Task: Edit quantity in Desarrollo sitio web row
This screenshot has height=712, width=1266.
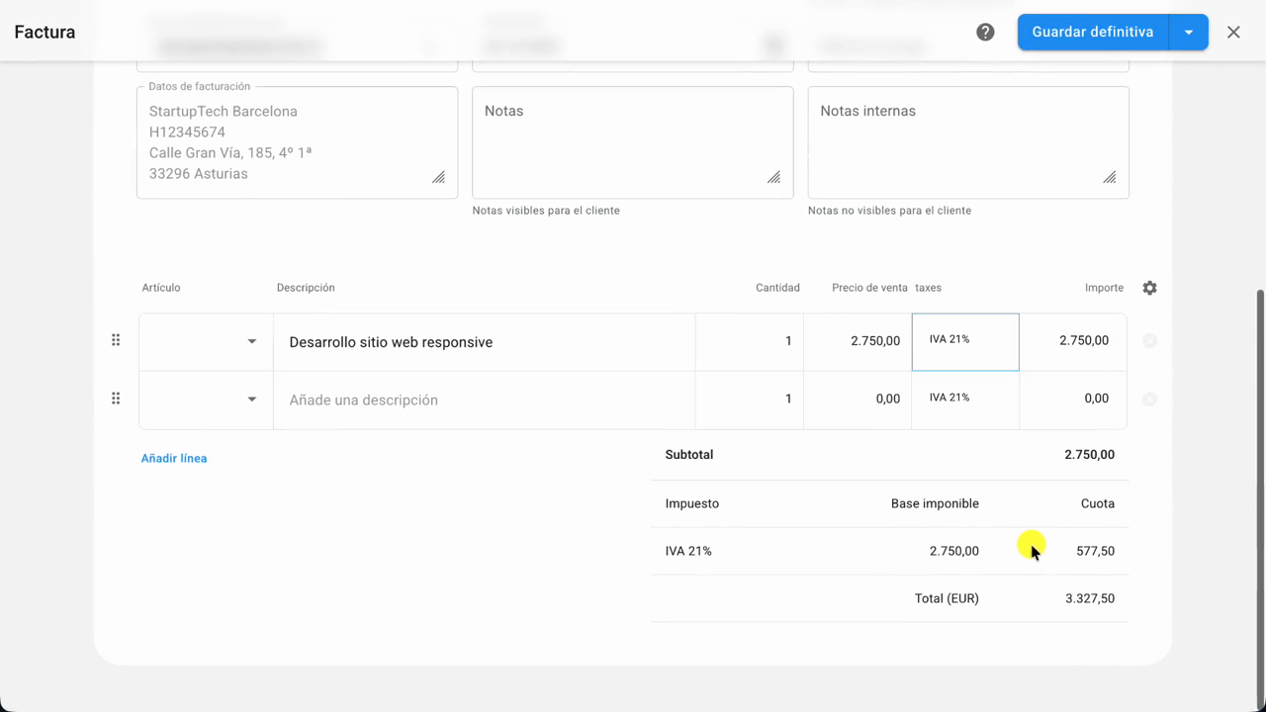Action: [x=750, y=341]
